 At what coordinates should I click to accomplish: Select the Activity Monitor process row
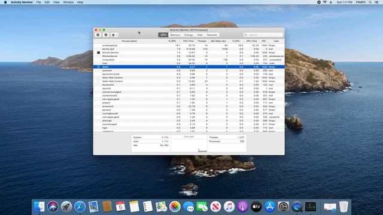click(189, 53)
